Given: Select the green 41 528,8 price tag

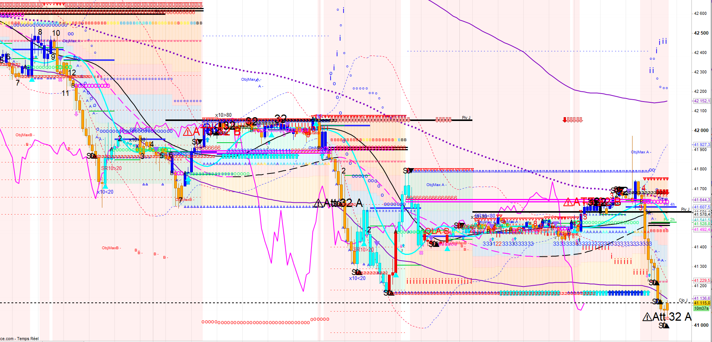Looking at the screenshot, I should pos(702,224).
